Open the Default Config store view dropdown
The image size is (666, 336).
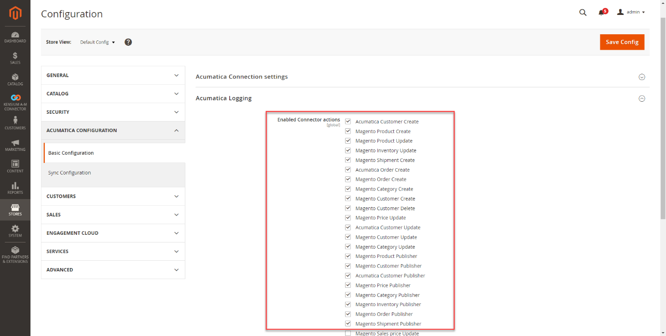97,42
